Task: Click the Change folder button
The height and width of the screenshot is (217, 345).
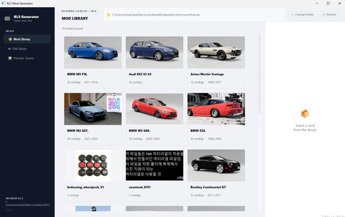Action: [302, 14]
